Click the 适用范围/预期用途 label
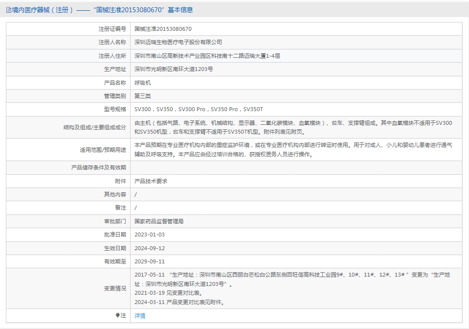 coord(103,150)
